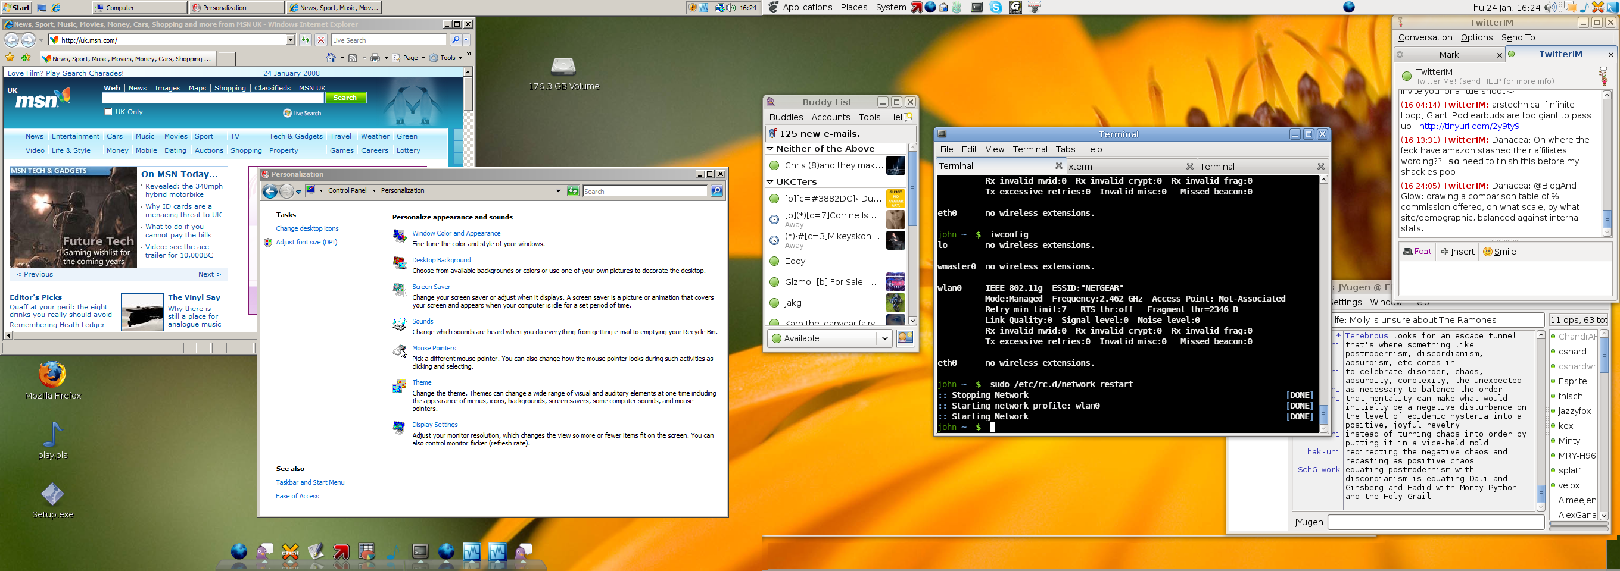
Task: Open the Personalization address path dropdown
Action: (x=558, y=191)
